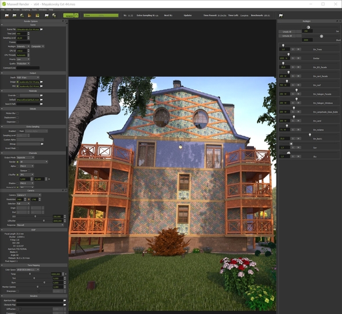Screen dimensions: 342x314
Task: Click the folder icon next to Image output
Action: pos(41,82)
